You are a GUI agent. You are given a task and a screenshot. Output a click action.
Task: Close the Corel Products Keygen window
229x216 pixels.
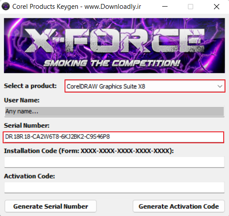click(x=217, y=7)
